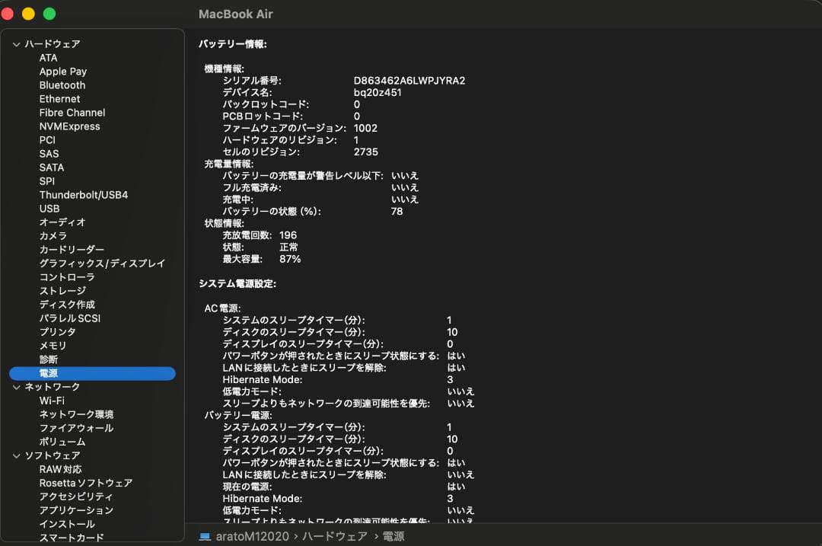This screenshot has width=822, height=546.
Task: Select ボリューム in the sidebar
Action: pos(62,442)
